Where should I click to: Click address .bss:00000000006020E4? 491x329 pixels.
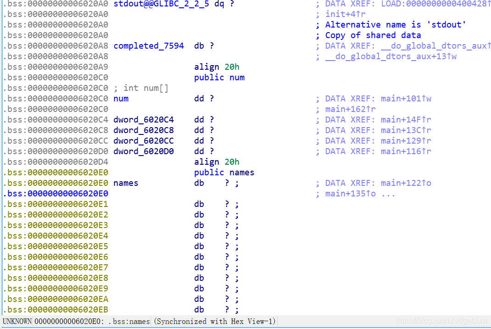point(56,236)
